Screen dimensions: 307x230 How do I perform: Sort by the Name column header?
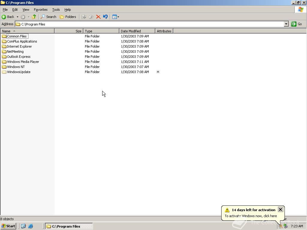pyautogui.click(x=27, y=31)
